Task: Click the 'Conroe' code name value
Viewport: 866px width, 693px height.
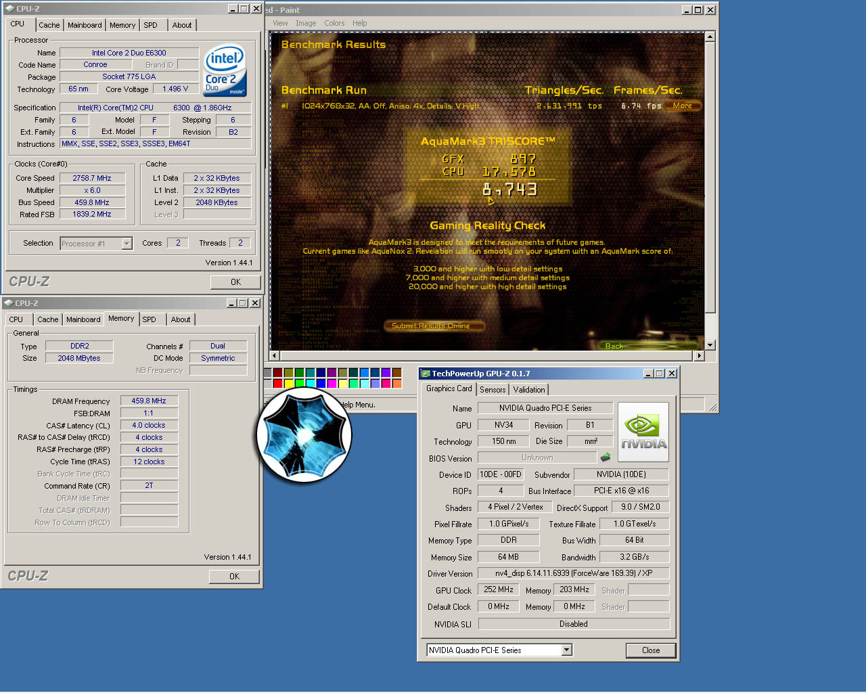Action: pos(95,65)
